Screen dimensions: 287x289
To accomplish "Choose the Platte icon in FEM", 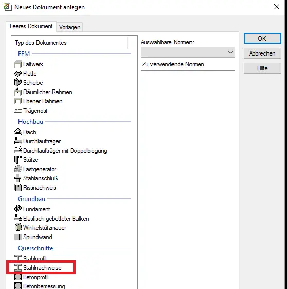I will coord(18,74).
